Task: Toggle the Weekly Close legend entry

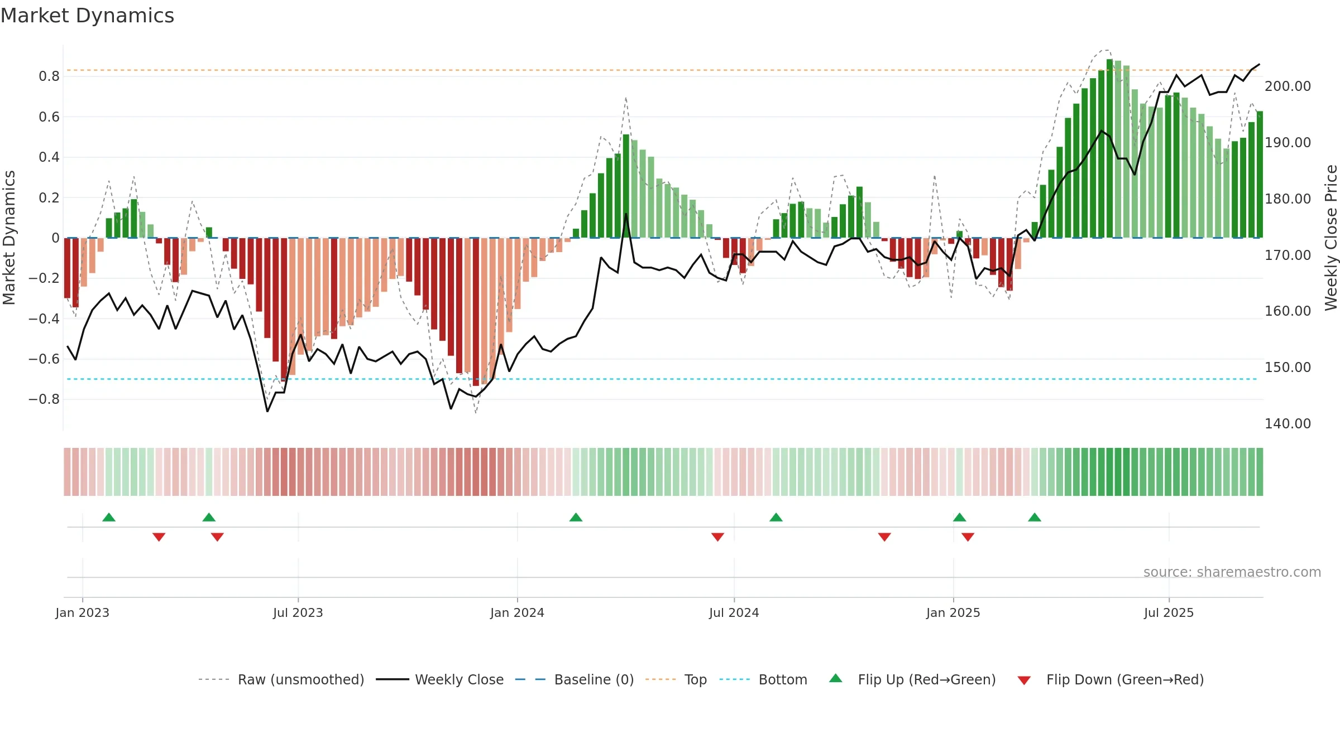Action: [439, 679]
